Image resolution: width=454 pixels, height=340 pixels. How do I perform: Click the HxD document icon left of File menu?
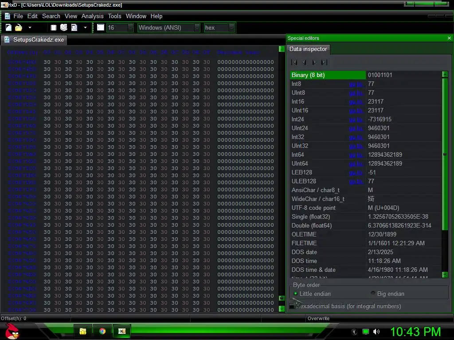click(x=7, y=16)
